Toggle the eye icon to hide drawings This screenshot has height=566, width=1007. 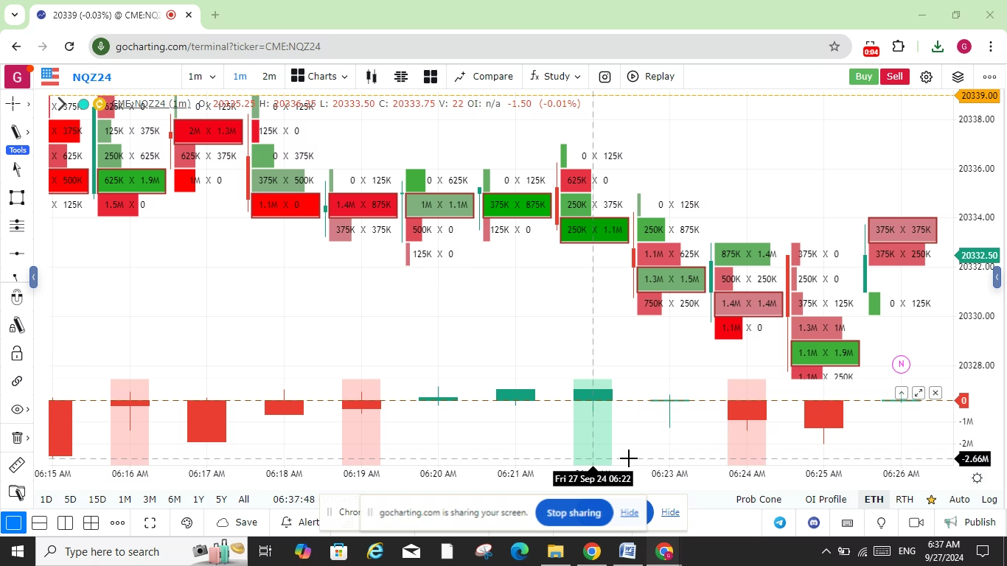coord(15,408)
